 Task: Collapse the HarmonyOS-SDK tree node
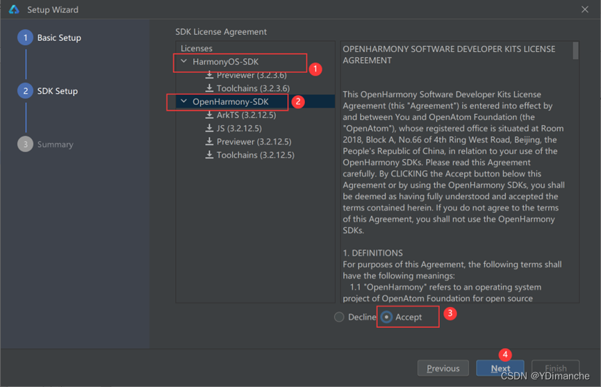click(184, 61)
